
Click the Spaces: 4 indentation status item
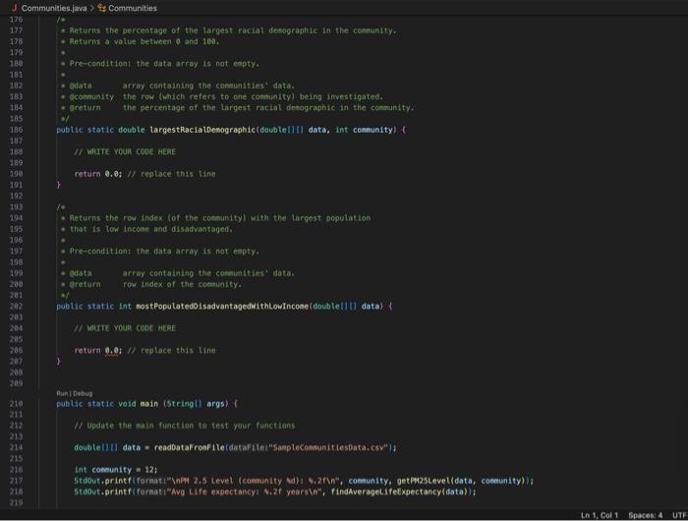[646, 515]
